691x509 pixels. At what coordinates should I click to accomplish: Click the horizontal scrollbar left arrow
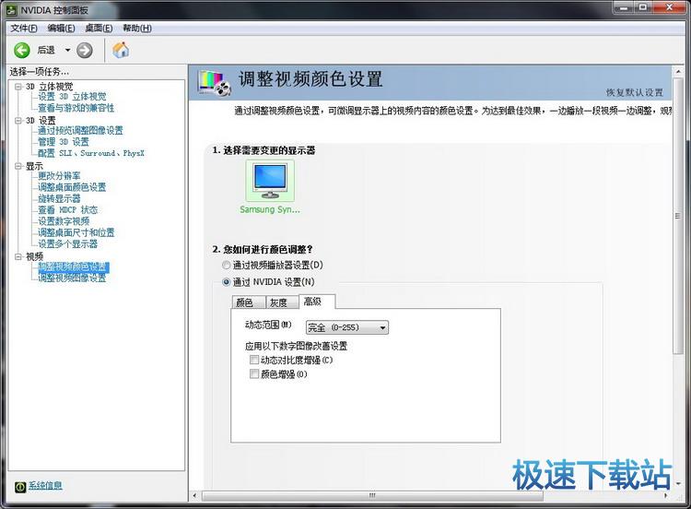(x=194, y=496)
